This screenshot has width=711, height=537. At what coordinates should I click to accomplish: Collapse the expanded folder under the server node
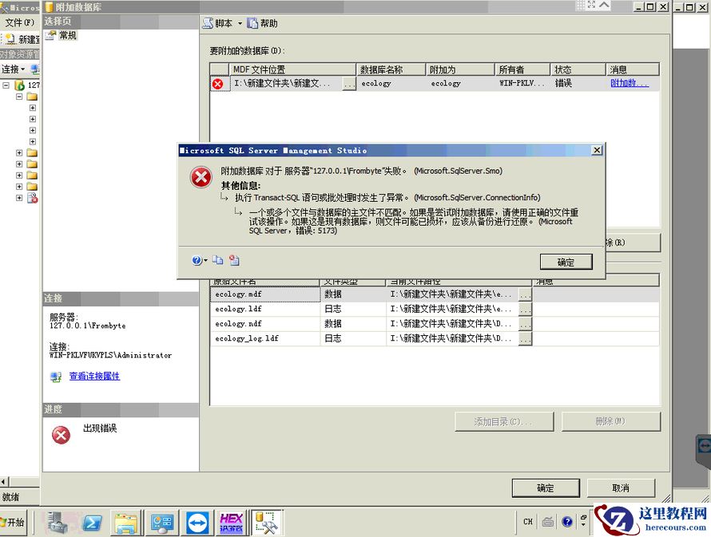(x=19, y=97)
